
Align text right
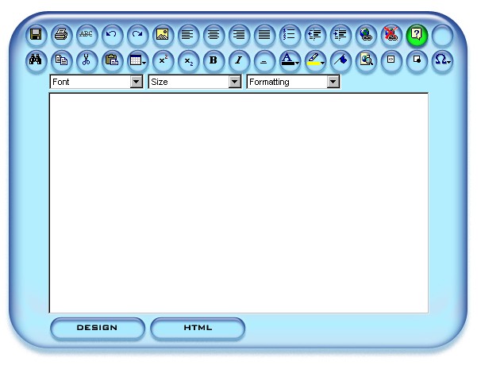pos(239,35)
